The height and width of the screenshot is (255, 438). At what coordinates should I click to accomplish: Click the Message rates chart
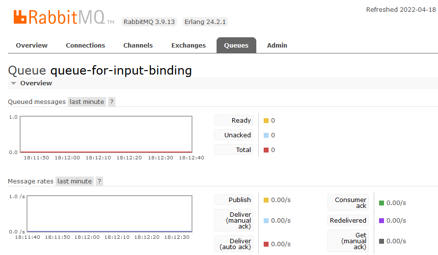[x=109, y=214]
